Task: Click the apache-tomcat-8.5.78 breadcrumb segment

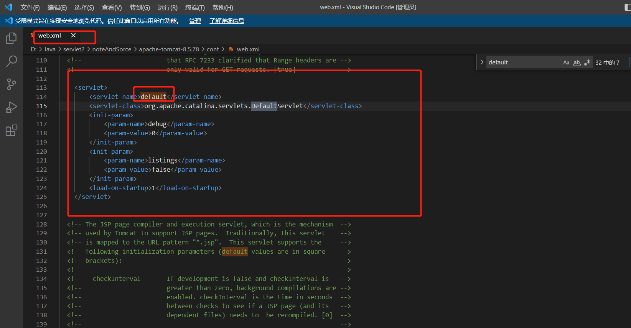Action: point(169,49)
